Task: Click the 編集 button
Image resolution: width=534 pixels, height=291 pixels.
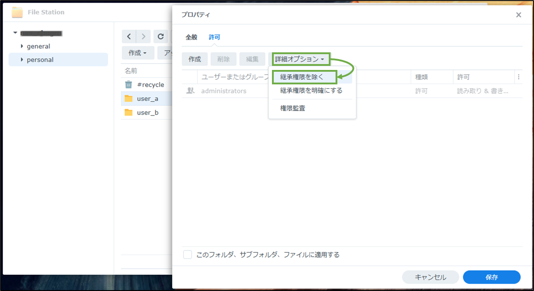Action: [253, 59]
